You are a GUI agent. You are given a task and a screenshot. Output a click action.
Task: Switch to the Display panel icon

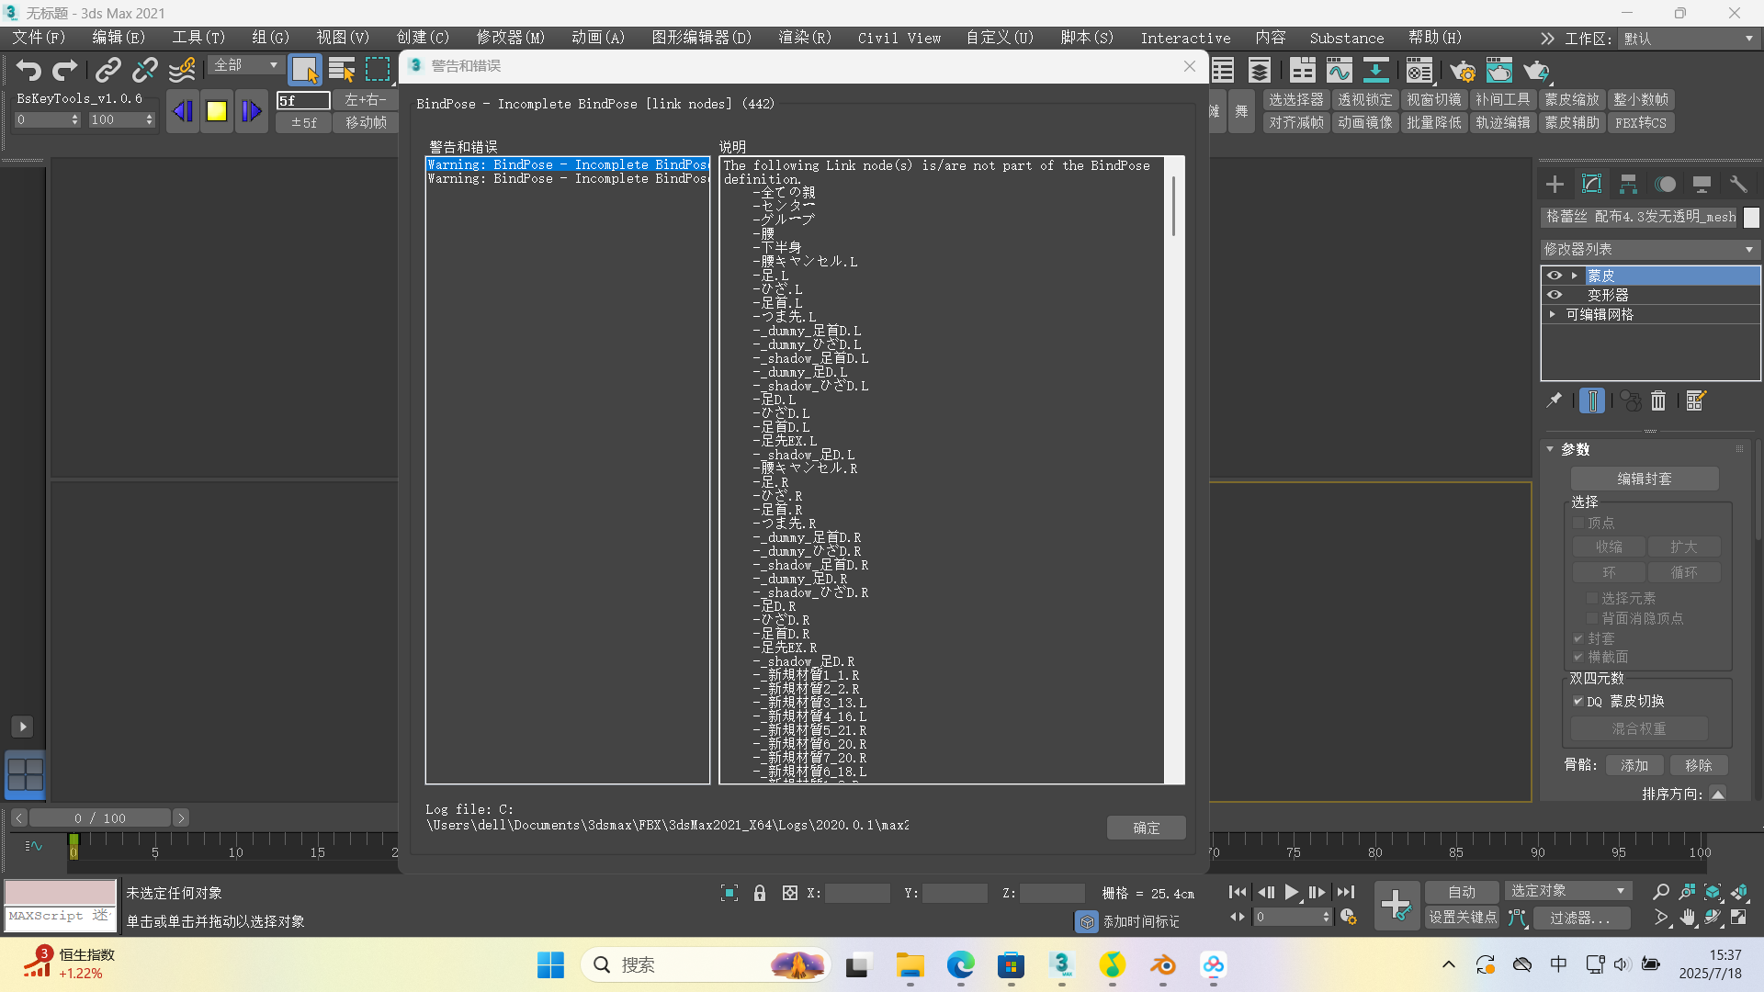tap(1702, 185)
